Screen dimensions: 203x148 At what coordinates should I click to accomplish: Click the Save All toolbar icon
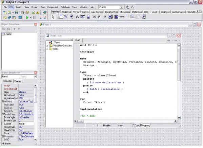[x=22, y=12]
